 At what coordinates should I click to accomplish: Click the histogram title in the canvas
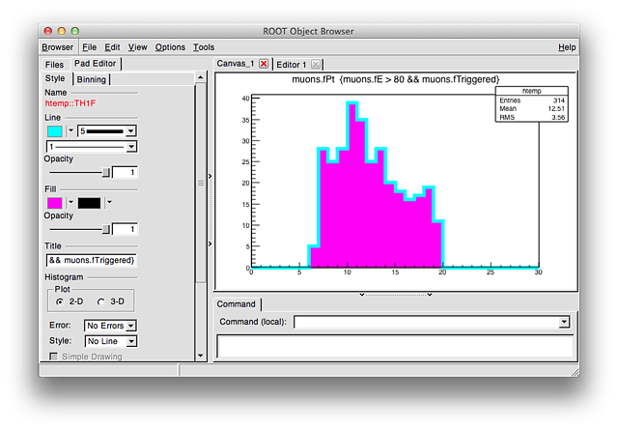pyautogui.click(x=395, y=78)
